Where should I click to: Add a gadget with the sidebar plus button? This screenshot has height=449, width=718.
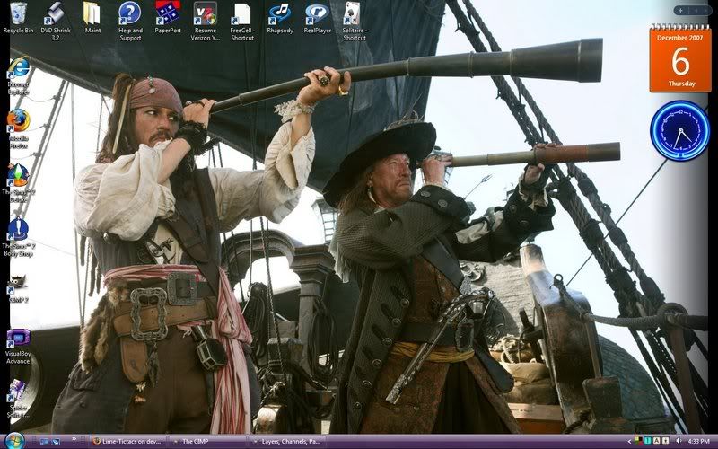tap(680, 10)
